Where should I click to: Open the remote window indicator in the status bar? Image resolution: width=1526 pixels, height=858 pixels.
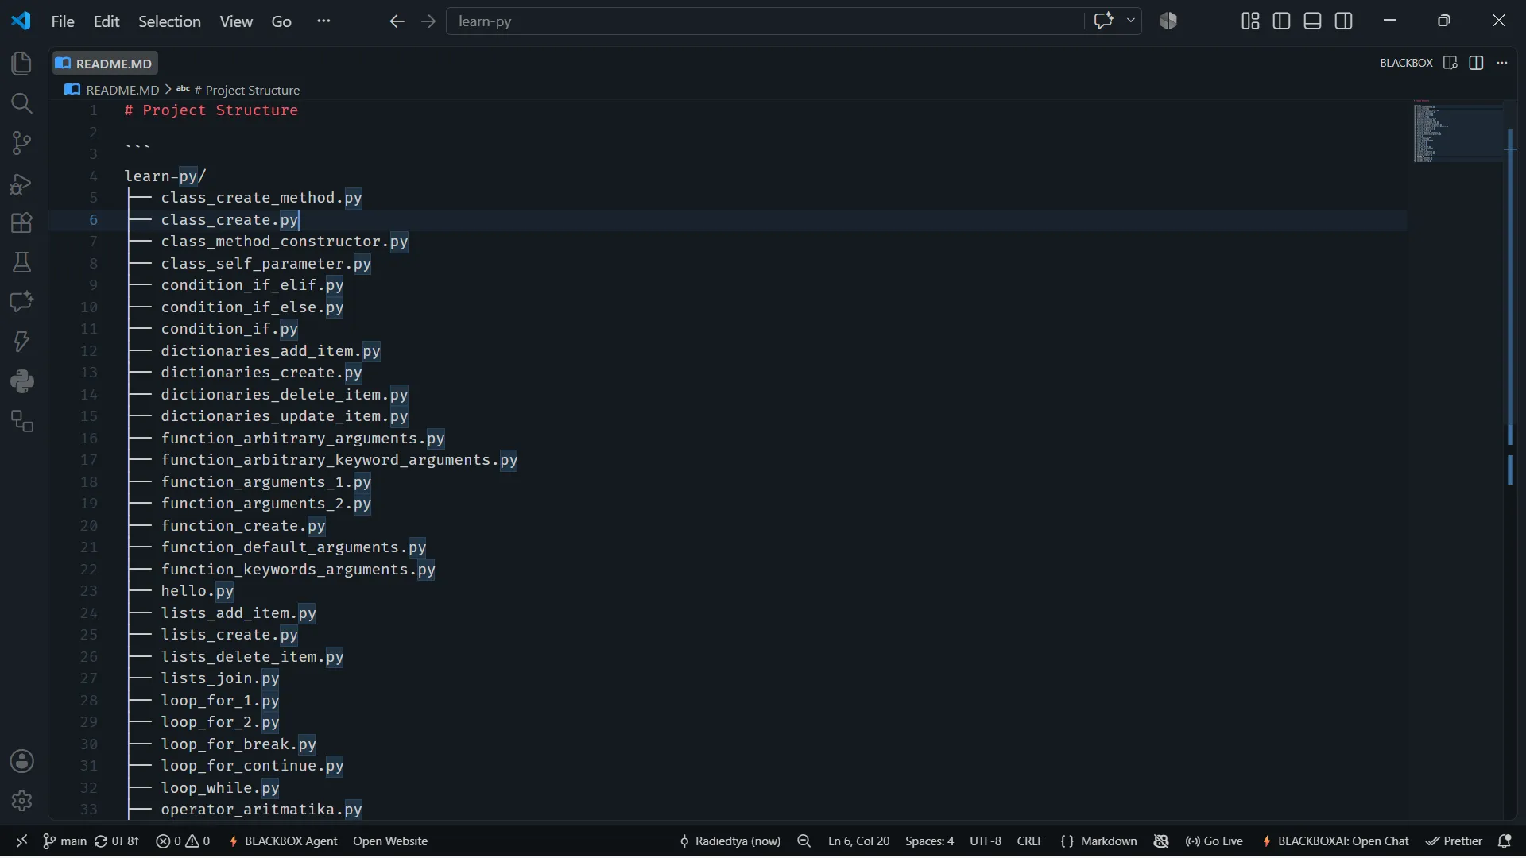(x=21, y=841)
